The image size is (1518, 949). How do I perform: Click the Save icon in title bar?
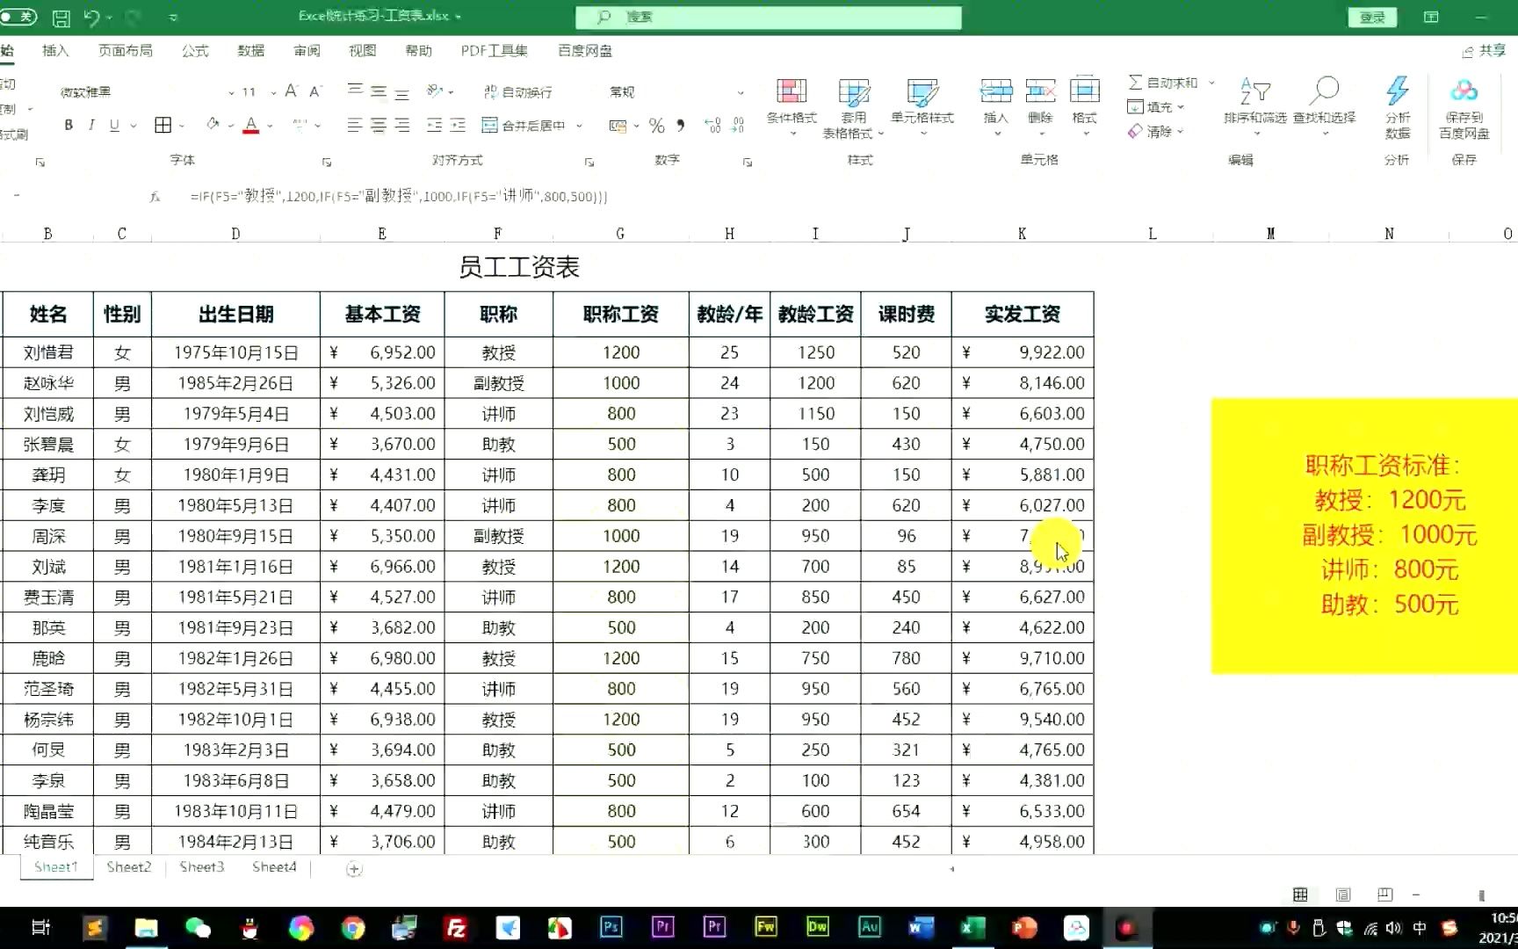(61, 18)
